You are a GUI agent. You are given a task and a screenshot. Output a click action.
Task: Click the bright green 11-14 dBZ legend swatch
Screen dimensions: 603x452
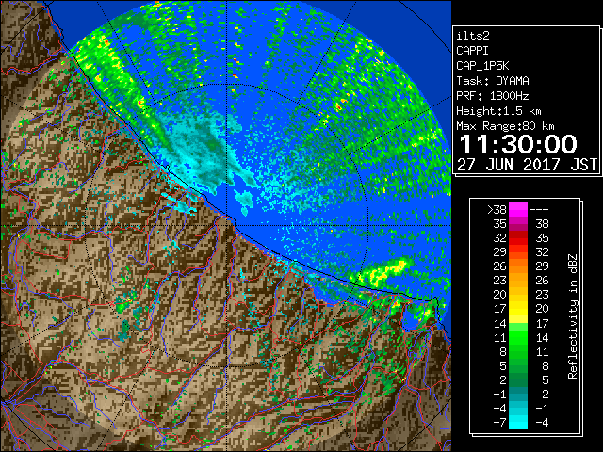tap(518, 337)
